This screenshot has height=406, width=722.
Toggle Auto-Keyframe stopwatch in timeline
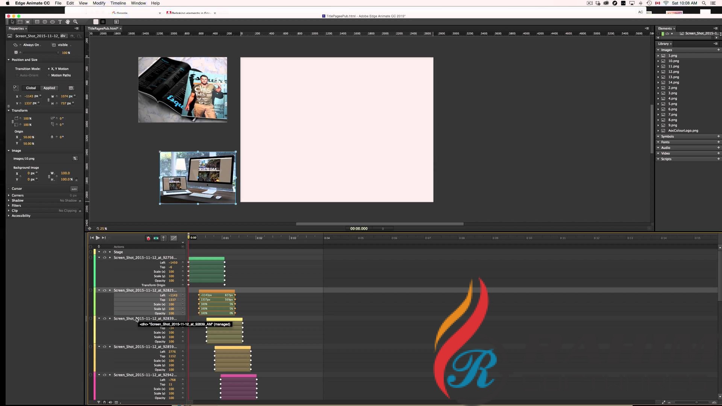pyautogui.click(x=148, y=238)
